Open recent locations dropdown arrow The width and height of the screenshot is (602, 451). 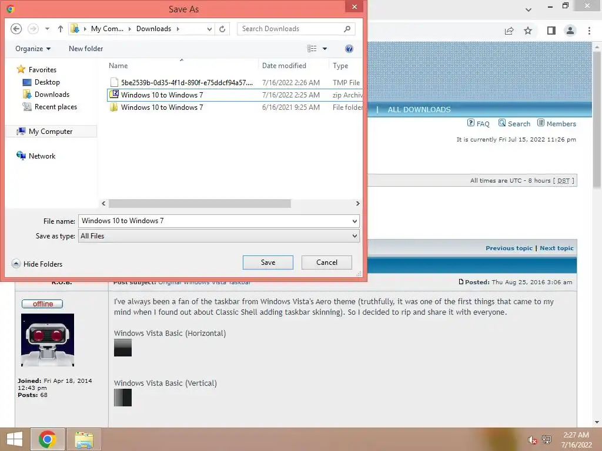47,29
